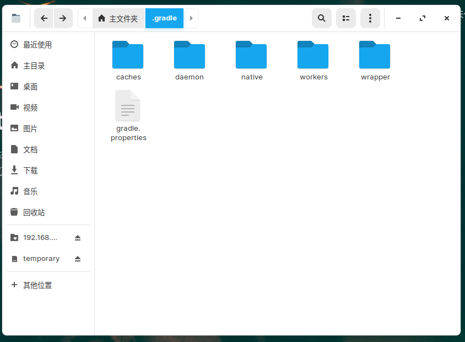Open the daemon folder
The height and width of the screenshot is (342, 465).
190,61
